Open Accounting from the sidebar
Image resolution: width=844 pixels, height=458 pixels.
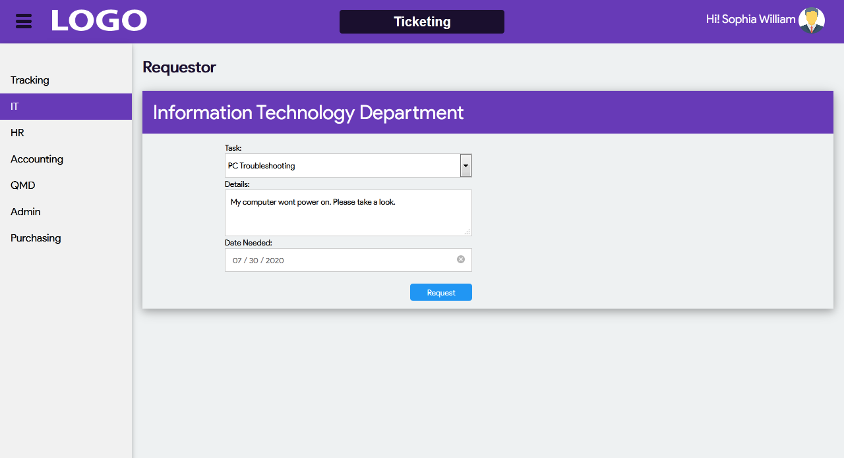(x=37, y=159)
